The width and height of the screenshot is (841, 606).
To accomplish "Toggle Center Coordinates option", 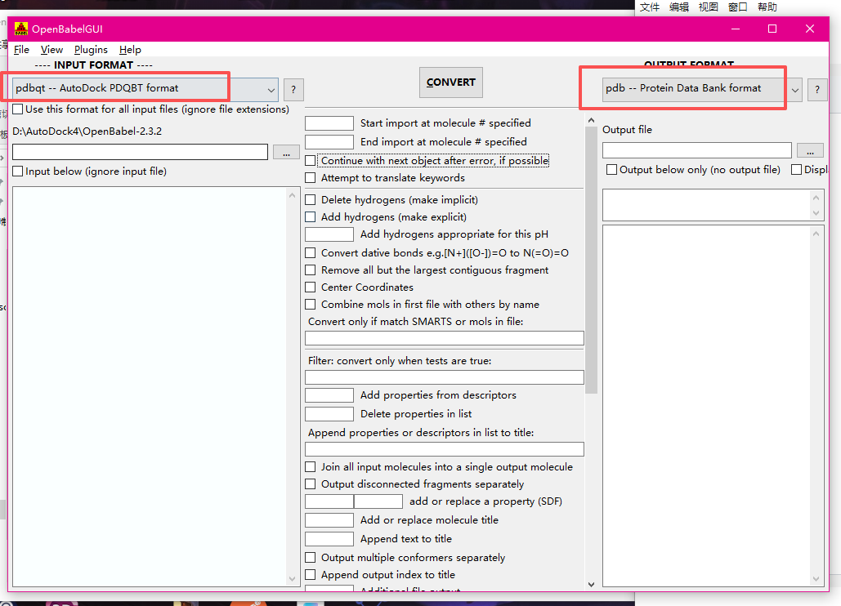I will [x=311, y=287].
